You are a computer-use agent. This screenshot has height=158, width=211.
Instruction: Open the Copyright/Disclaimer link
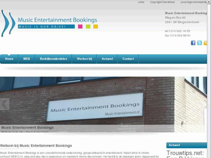pyautogui.click(x=163, y=2)
